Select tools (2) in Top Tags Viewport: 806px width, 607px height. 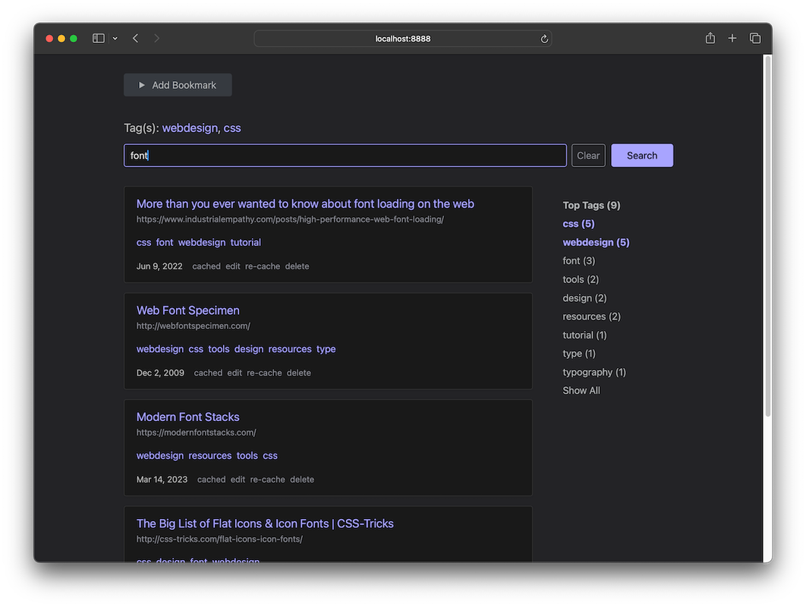(581, 280)
